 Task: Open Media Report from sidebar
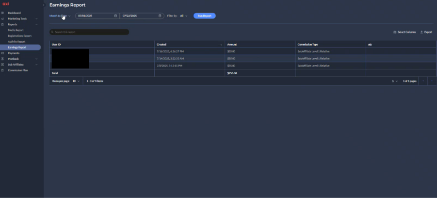click(x=16, y=30)
